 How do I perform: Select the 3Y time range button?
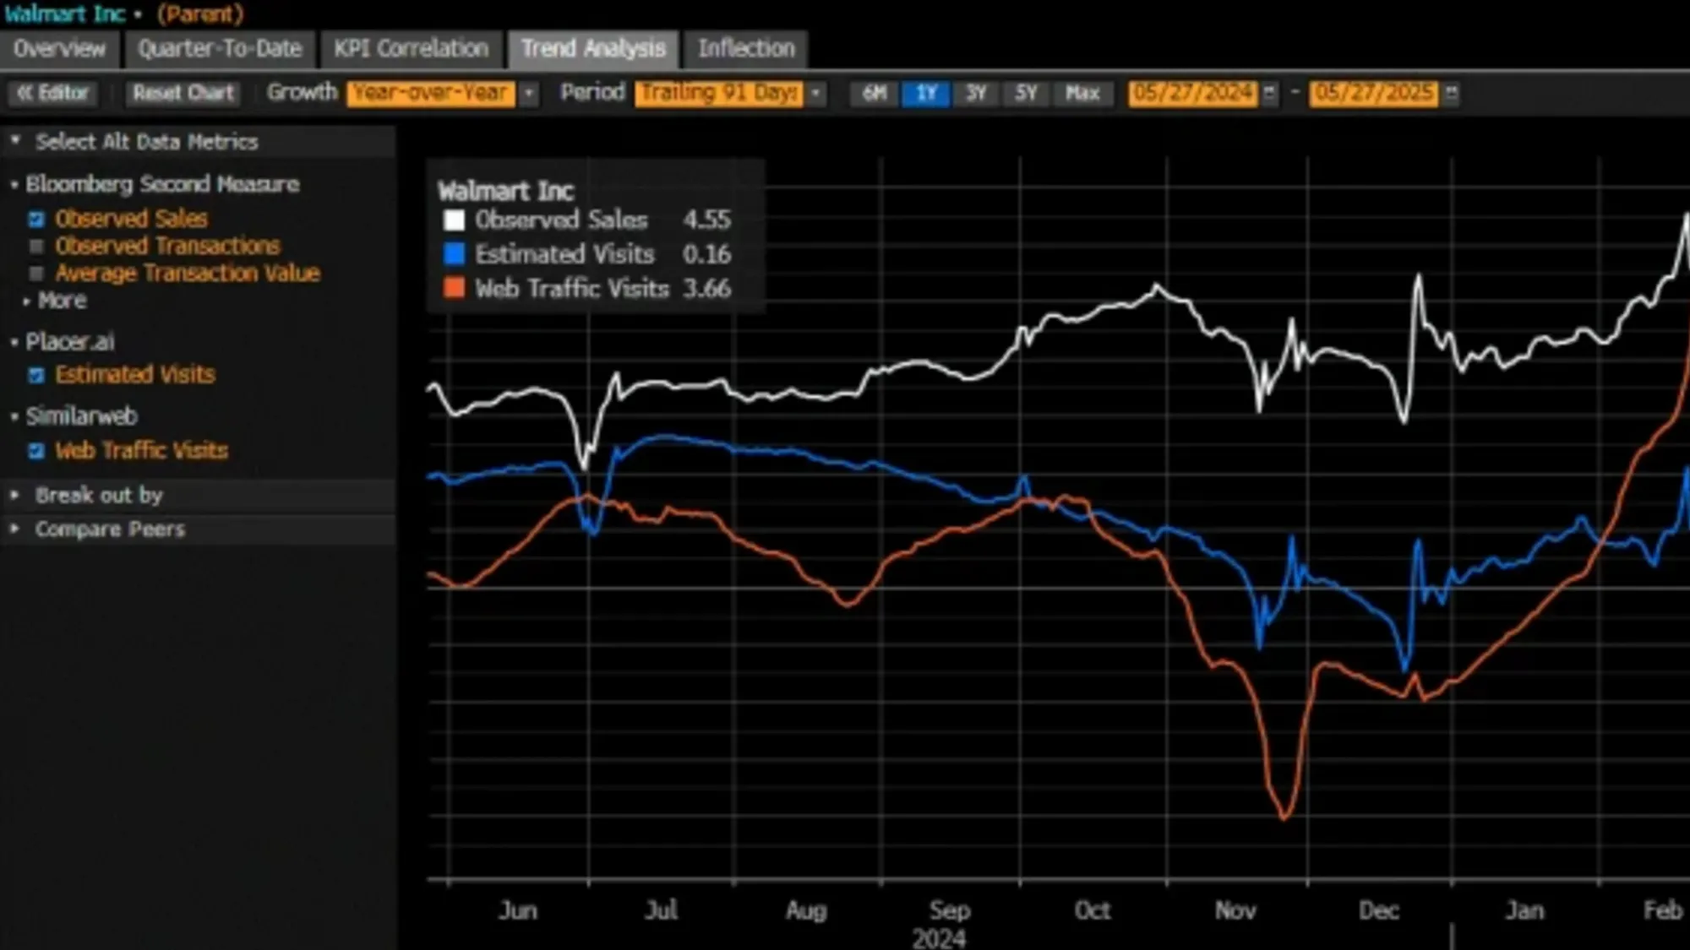tap(975, 93)
